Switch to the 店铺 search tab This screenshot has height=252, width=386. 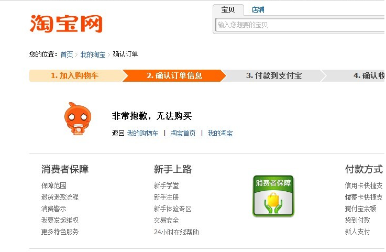[258, 10]
